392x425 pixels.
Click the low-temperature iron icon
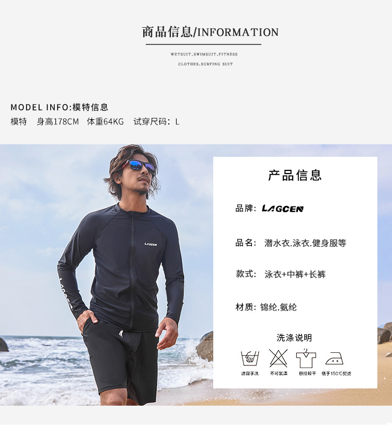pyautogui.click(x=335, y=358)
